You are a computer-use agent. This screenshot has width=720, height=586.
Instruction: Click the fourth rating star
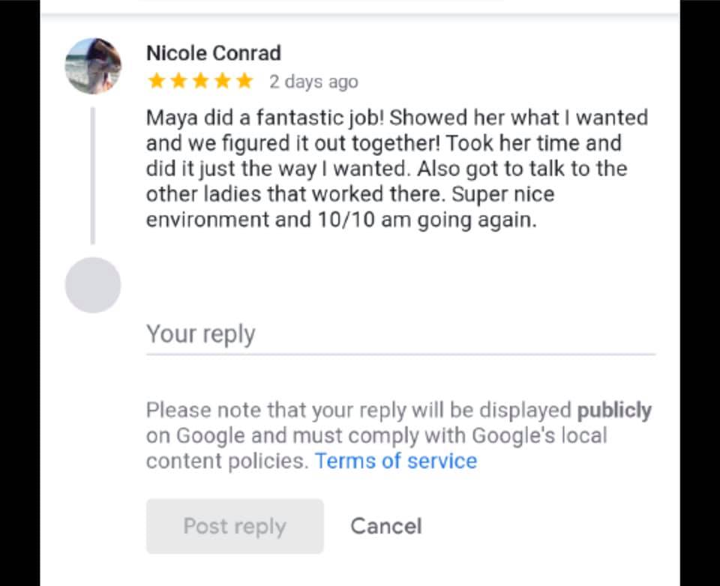click(x=223, y=81)
